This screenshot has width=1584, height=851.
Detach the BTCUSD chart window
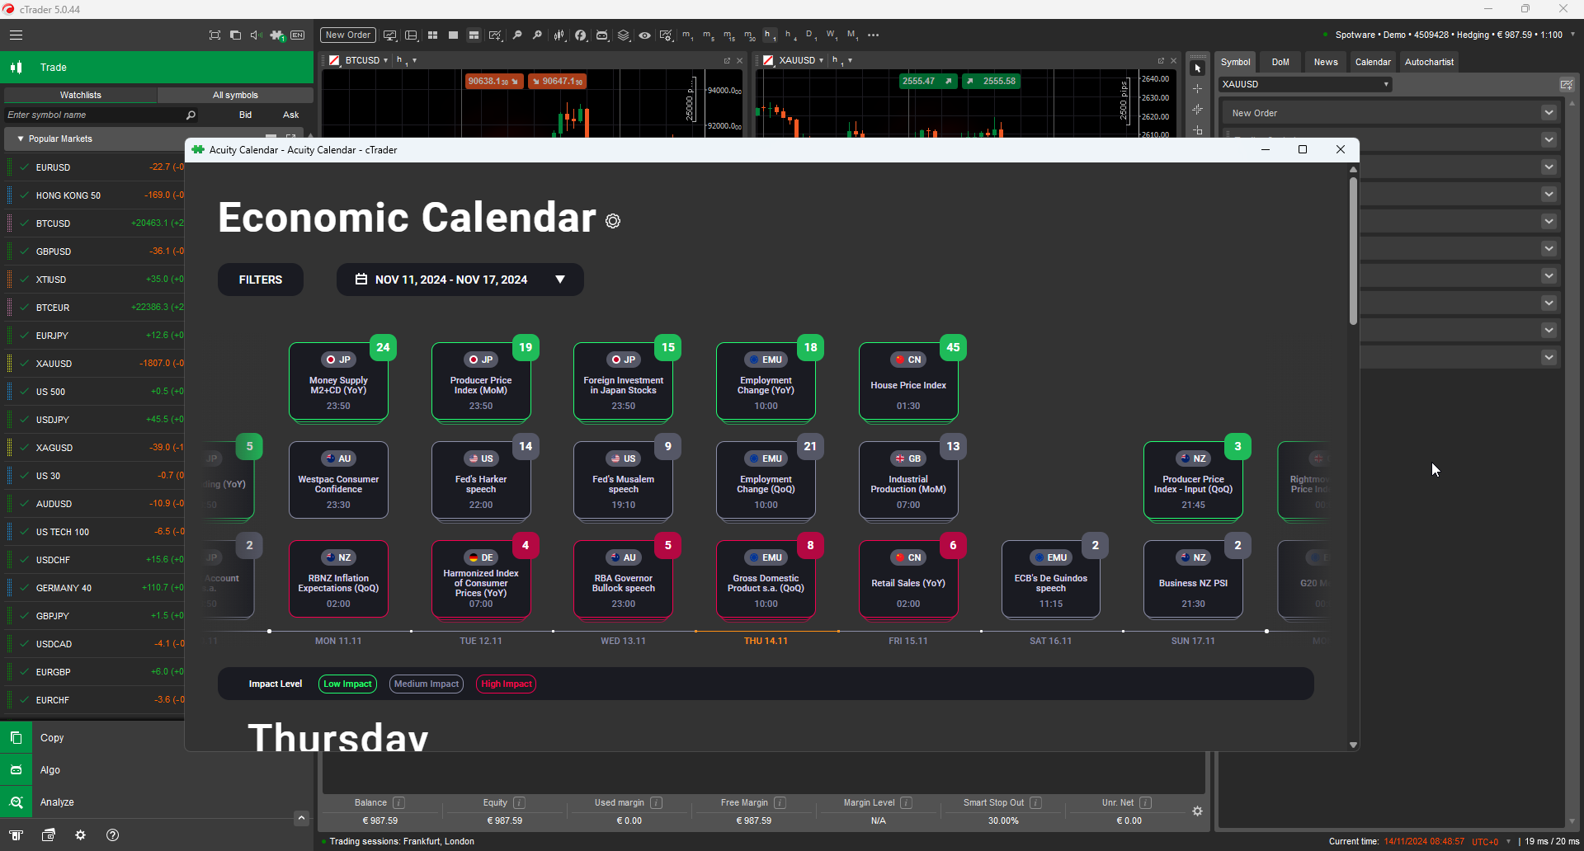tap(727, 60)
